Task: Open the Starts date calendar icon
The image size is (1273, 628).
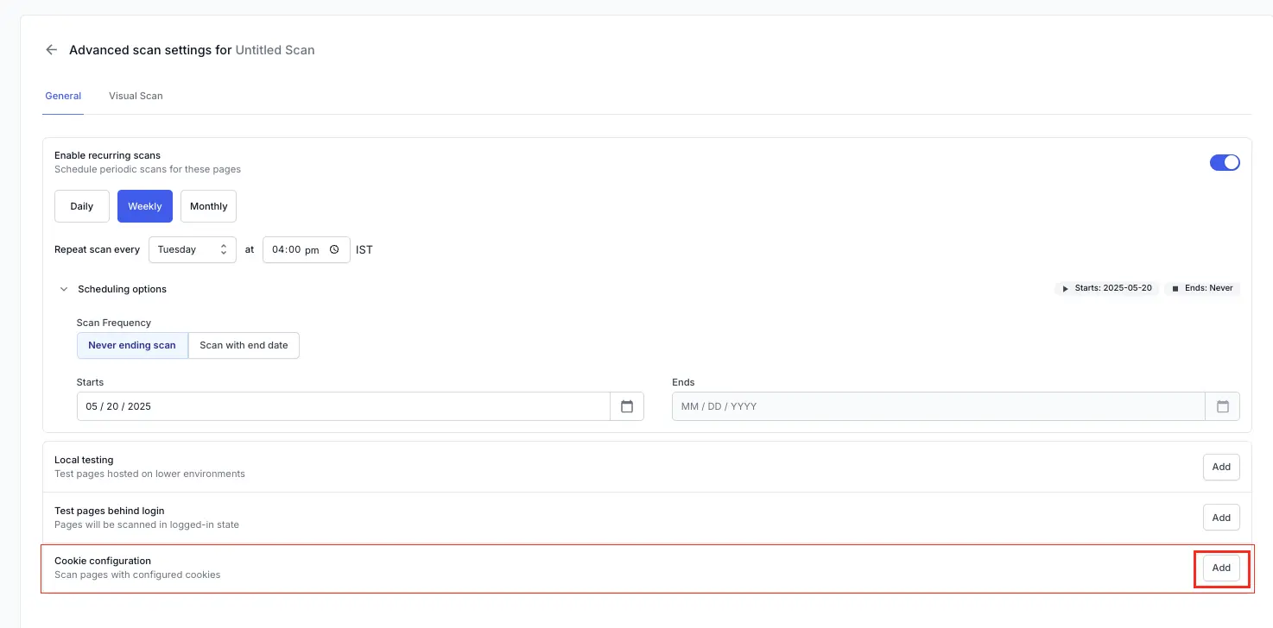Action: [x=627, y=406]
